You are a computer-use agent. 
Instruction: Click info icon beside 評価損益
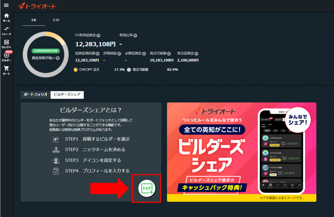tap(119, 54)
